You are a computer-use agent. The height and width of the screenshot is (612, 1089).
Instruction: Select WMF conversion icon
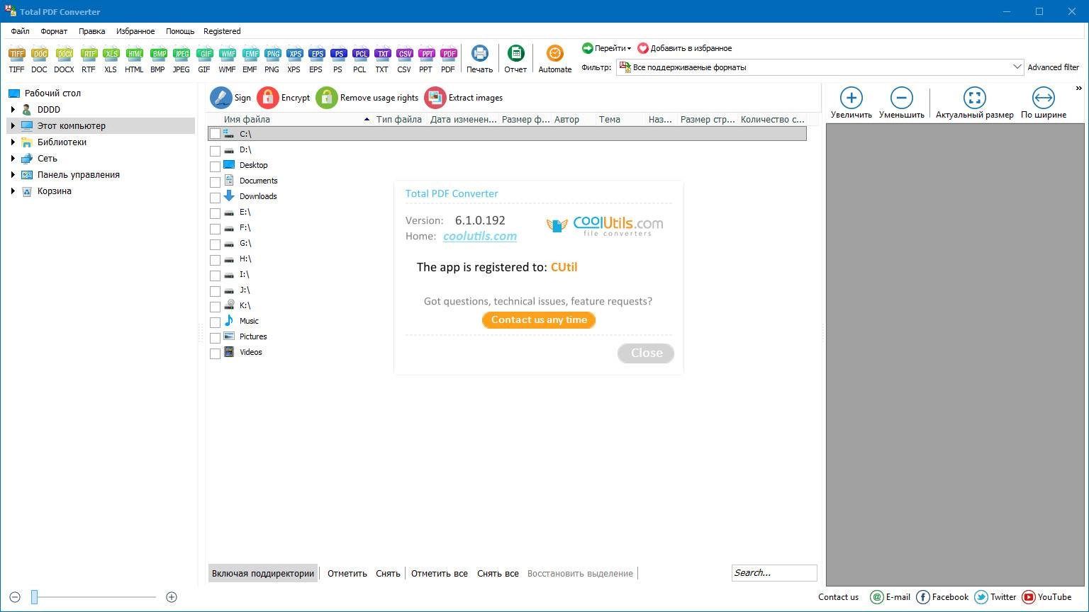click(227, 59)
